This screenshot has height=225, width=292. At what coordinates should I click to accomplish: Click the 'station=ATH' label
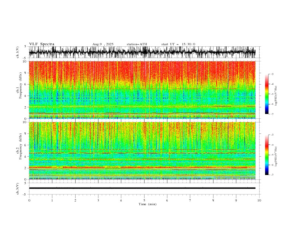pyautogui.click(x=137, y=44)
